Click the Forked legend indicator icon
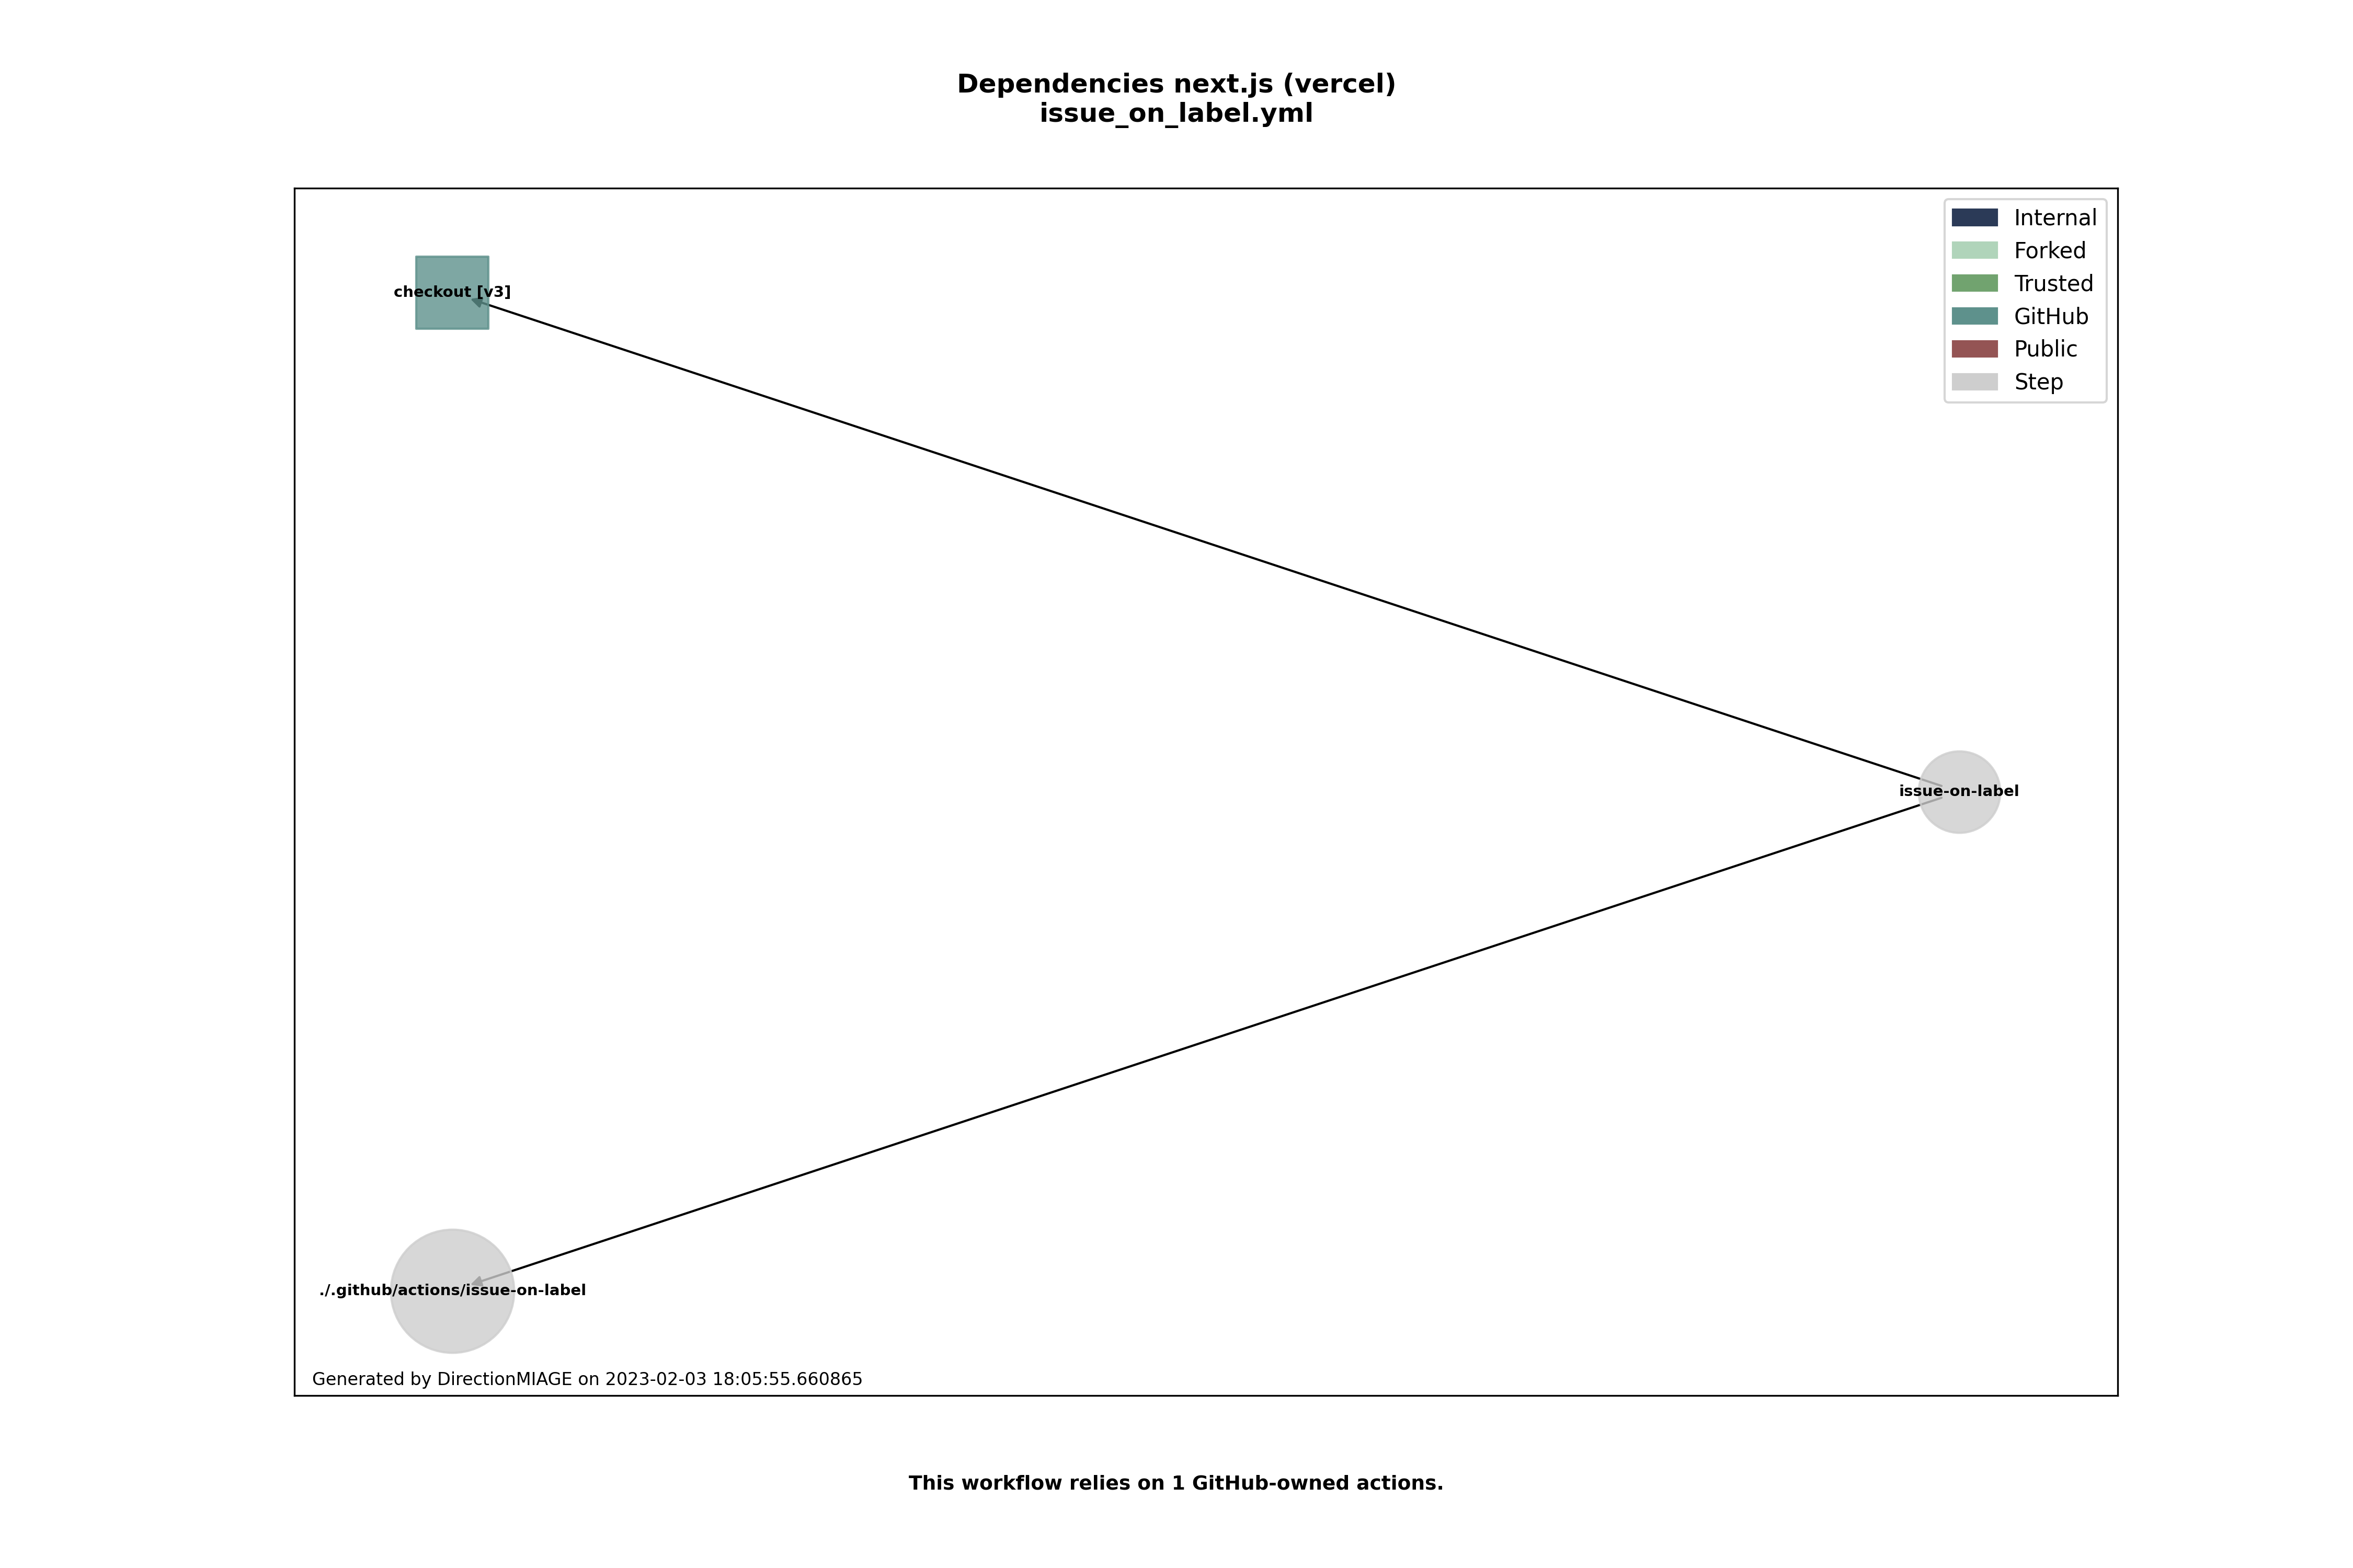2353x1568 pixels. [x=1973, y=250]
